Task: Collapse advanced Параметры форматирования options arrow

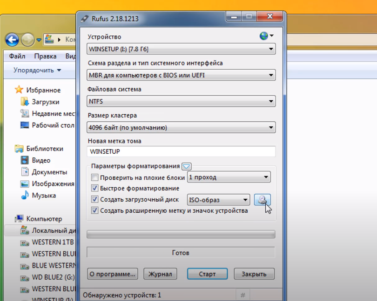Action: click(x=187, y=166)
